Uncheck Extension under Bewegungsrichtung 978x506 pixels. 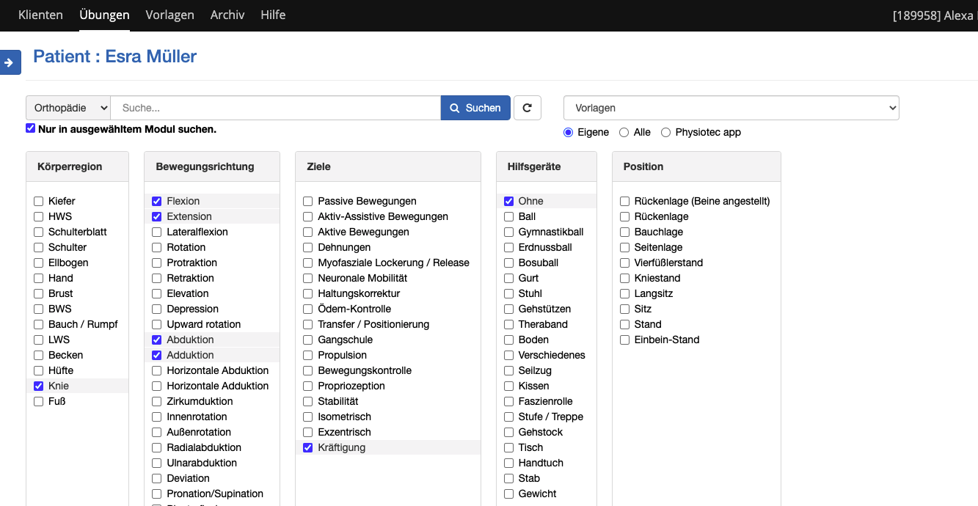click(x=156, y=216)
